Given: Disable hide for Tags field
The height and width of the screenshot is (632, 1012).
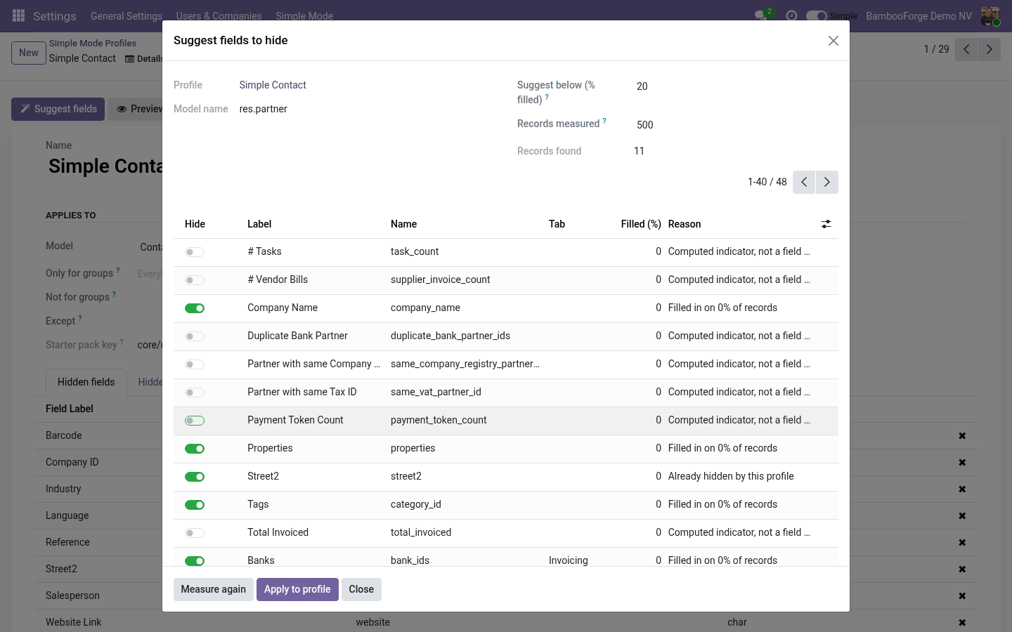Looking at the screenshot, I should tap(195, 505).
